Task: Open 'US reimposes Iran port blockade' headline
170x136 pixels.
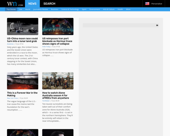Action: pos(57,41)
